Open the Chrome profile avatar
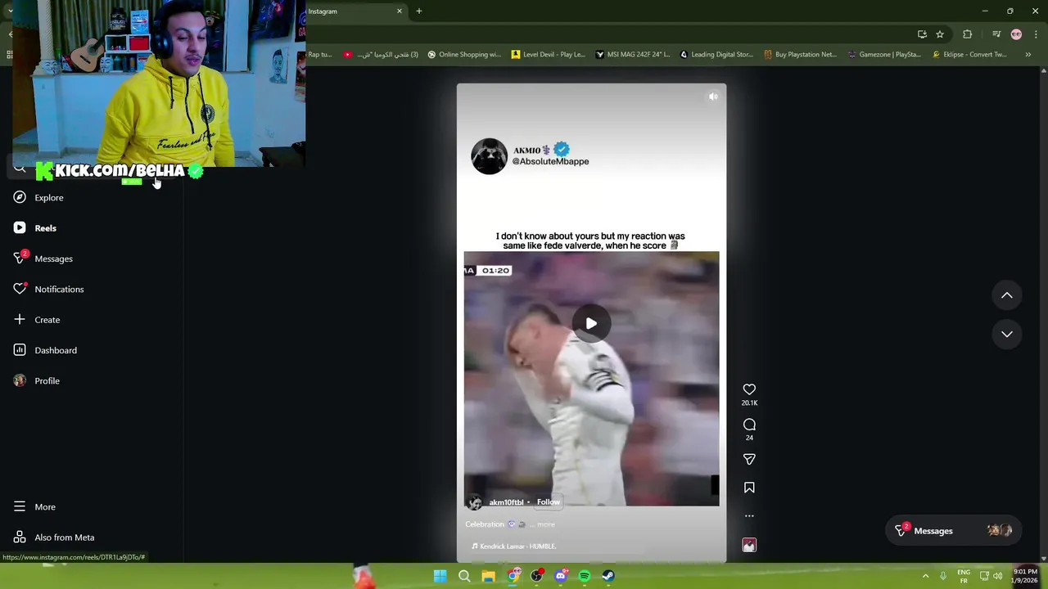The height and width of the screenshot is (589, 1048). [x=1016, y=34]
